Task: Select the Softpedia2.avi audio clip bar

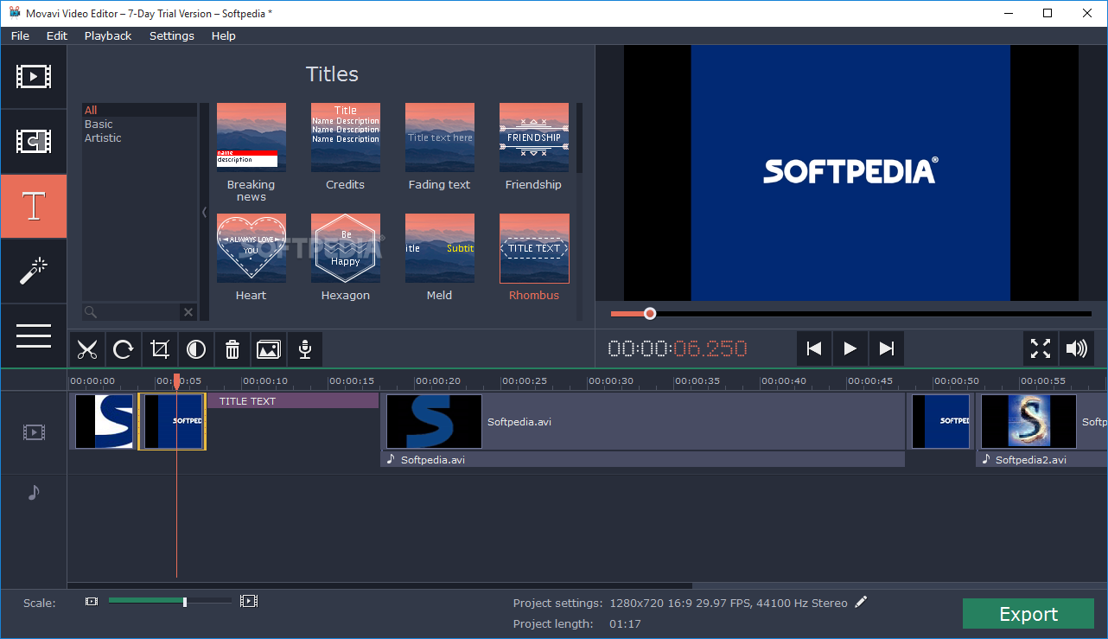Action: coord(1041,460)
